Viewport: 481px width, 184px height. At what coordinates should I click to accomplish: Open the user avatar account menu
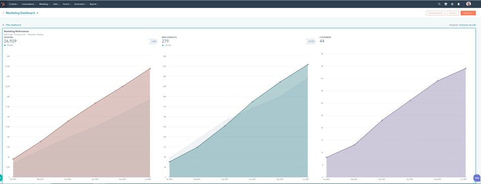click(x=468, y=4)
